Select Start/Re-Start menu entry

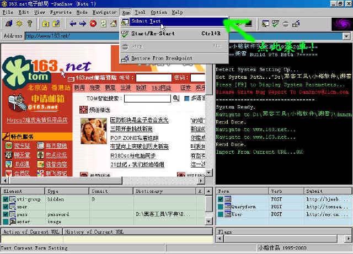(x=174, y=34)
